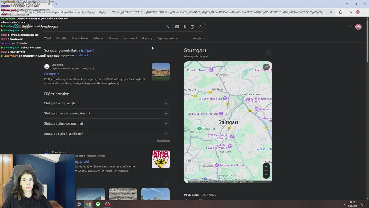Open Weißenhofsiedlung pin on map
The height and width of the screenshot is (208, 369).
(x=225, y=99)
